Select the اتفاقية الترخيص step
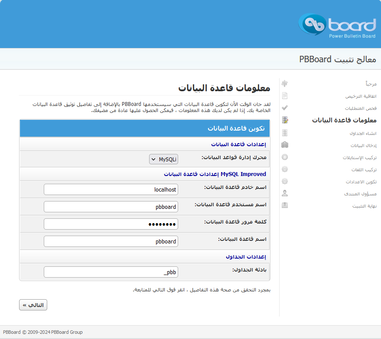Image resolution: width=381 pixels, height=339 pixels. (361, 96)
